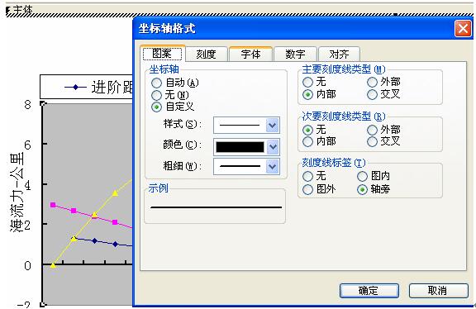The height and width of the screenshot is (309, 476).
Task: Set major tick type to 无
Action: (307, 82)
